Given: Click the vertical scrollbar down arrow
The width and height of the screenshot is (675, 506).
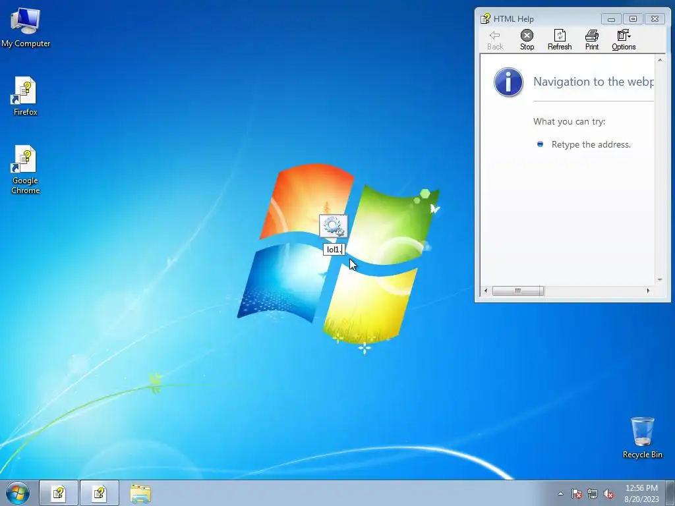Looking at the screenshot, I should 660,279.
